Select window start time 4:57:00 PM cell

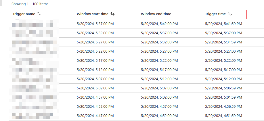click(95, 97)
